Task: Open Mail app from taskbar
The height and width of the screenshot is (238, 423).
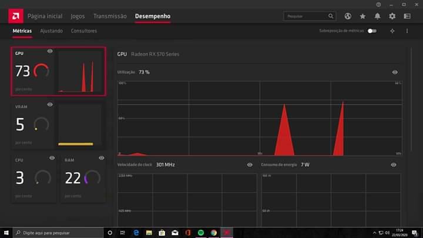Action: (175, 233)
